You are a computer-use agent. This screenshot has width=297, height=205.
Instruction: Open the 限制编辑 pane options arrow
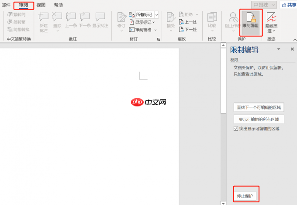point(279,49)
